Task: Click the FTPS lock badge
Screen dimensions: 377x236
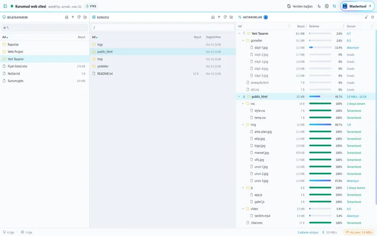Action: pyautogui.click(x=91, y=6)
